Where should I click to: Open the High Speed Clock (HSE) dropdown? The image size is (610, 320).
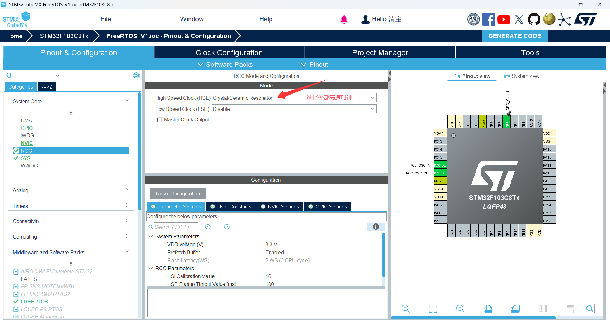pos(294,98)
